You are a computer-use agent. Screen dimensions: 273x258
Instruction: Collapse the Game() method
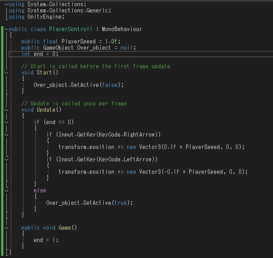coord(6,227)
